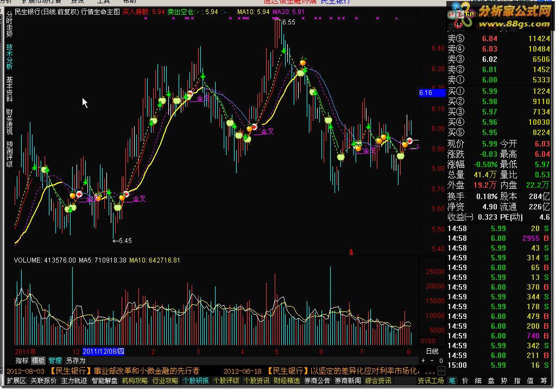This screenshot has height=390, width=556.
Task: Switch to the 行业攻略 tab
Action: pos(165,381)
